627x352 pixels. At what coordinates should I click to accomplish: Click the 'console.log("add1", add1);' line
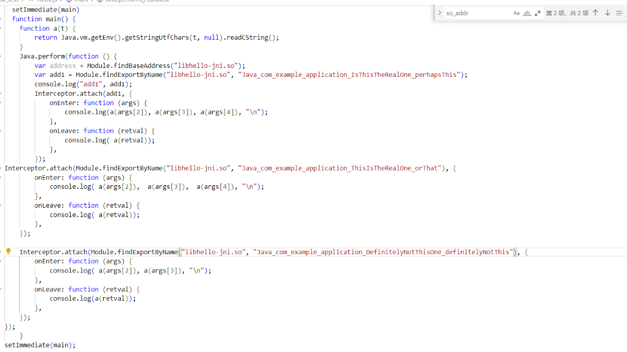tap(84, 84)
